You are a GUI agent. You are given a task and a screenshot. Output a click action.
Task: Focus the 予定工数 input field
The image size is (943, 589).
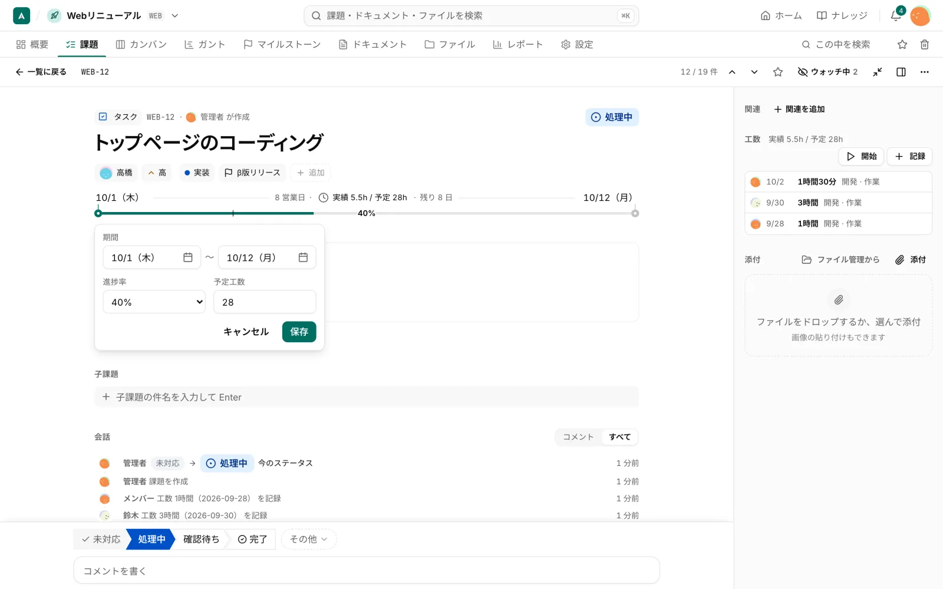(x=265, y=302)
